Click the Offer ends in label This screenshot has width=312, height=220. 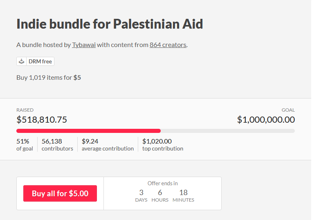[162, 183]
